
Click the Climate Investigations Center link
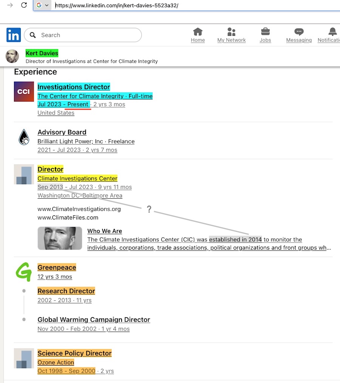point(77,178)
